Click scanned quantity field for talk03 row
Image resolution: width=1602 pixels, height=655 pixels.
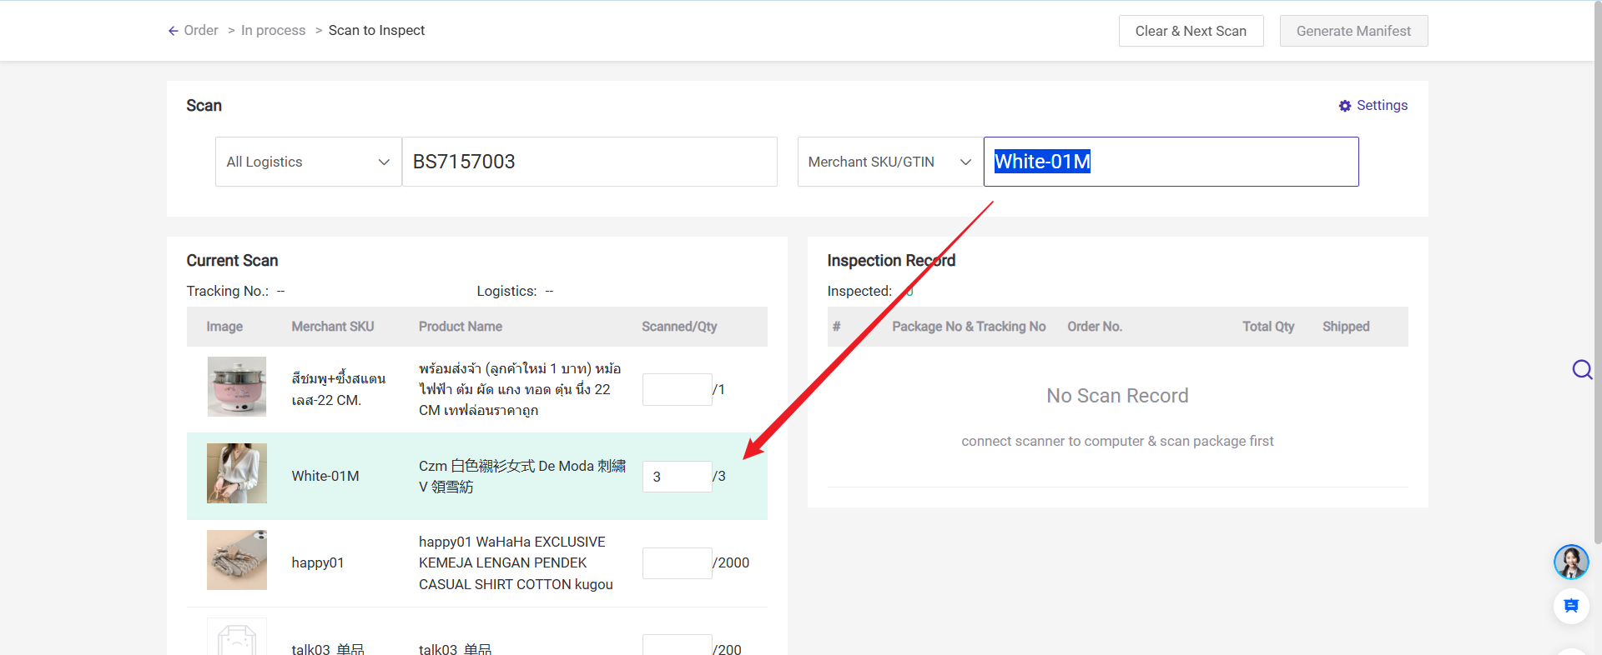click(677, 645)
